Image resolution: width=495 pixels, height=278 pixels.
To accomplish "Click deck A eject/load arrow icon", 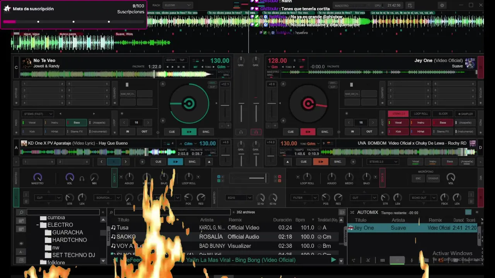I will [209, 162].
